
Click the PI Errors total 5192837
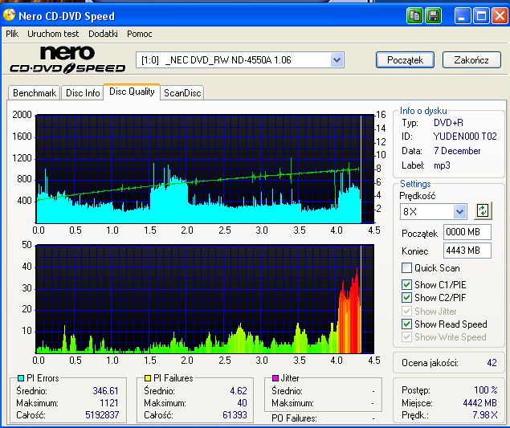click(x=102, y=415)
